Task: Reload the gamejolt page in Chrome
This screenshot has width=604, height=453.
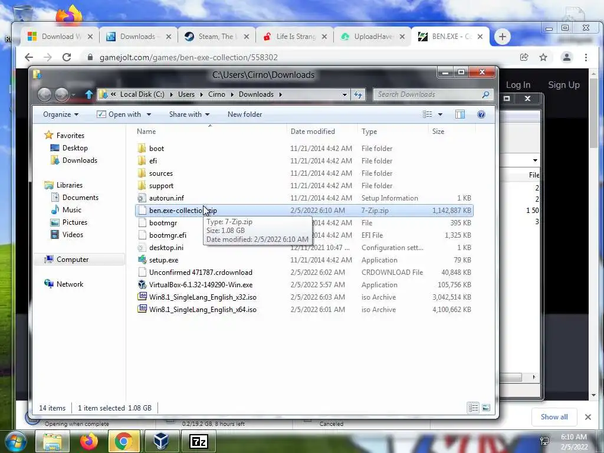Action: pos(67,57)
